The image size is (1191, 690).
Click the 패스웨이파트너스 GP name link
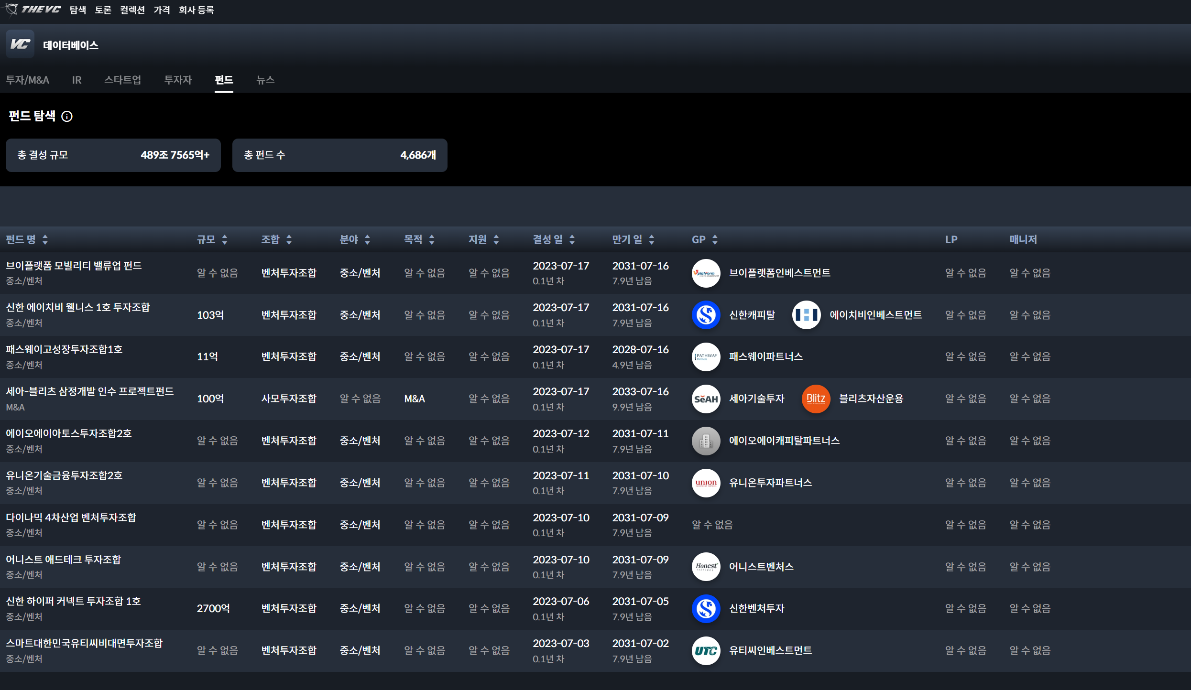tap(765, 356)
